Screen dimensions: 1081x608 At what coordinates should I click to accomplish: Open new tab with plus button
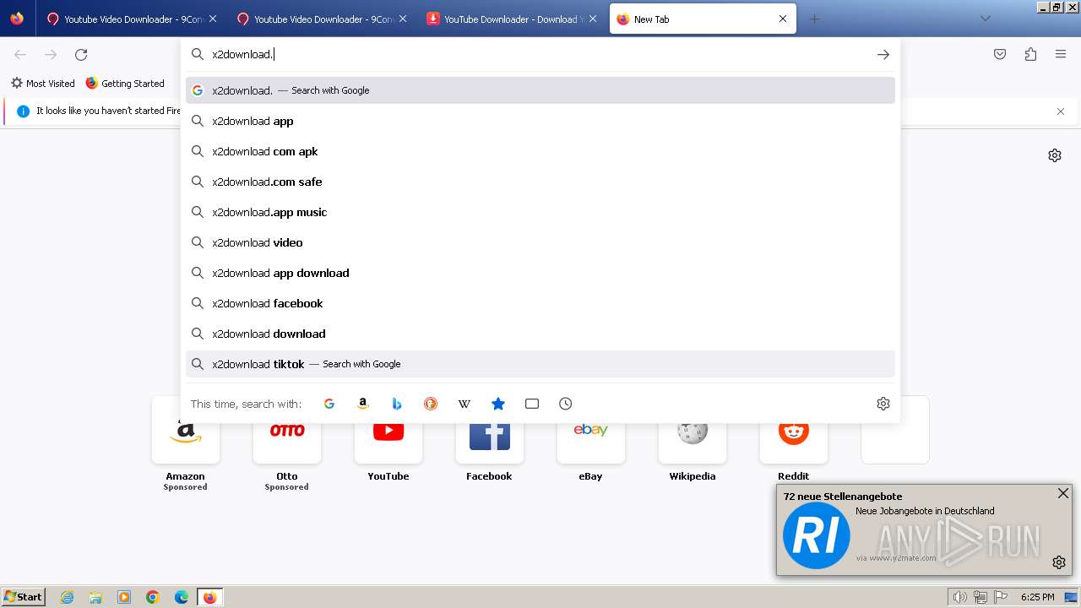pos(814,19)
